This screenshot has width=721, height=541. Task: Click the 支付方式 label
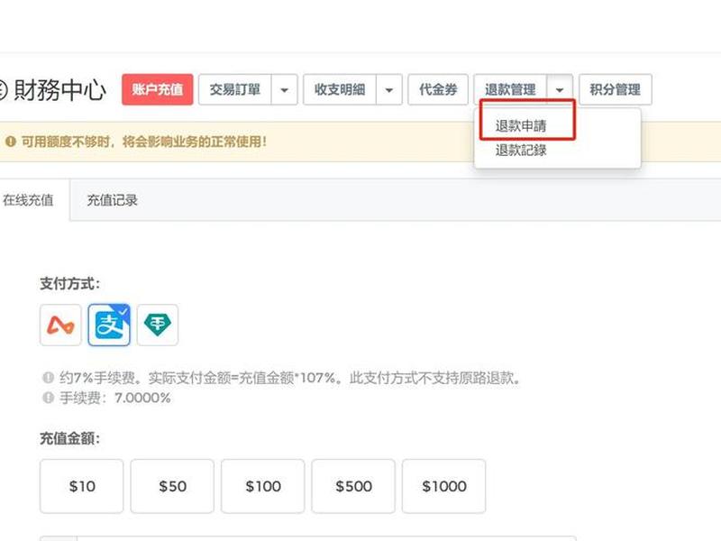69,283
